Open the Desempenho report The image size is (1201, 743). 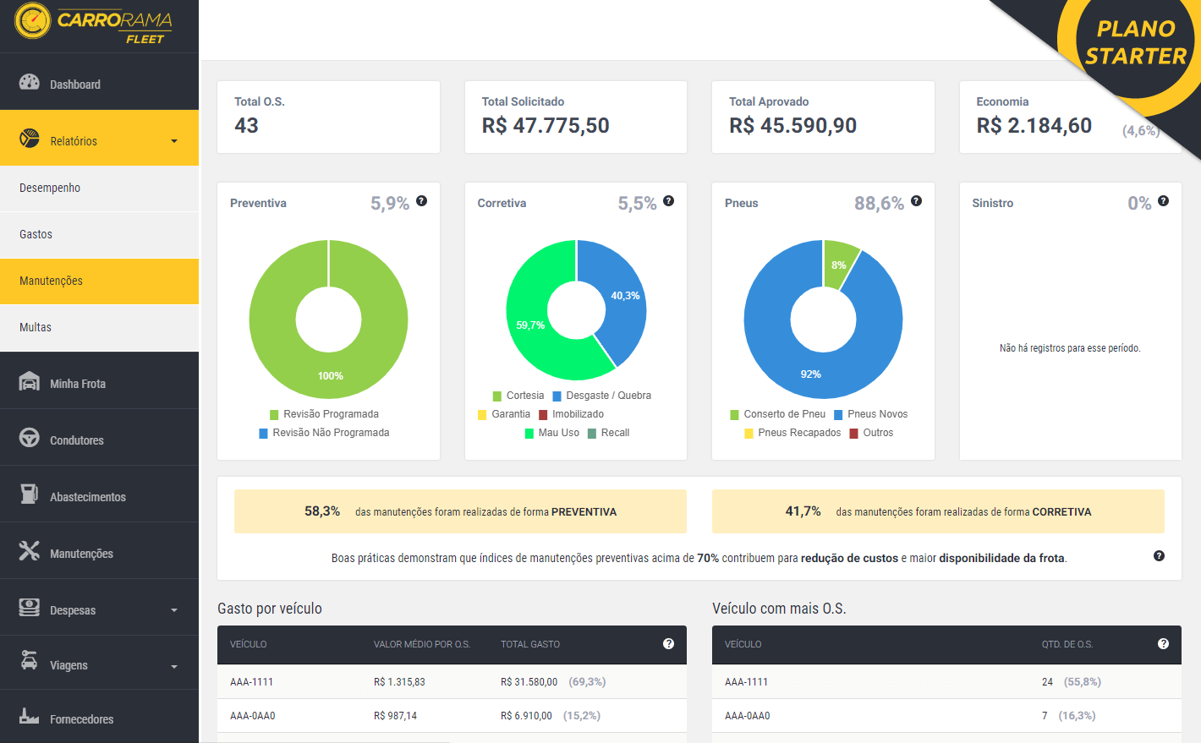click(50, 188)
